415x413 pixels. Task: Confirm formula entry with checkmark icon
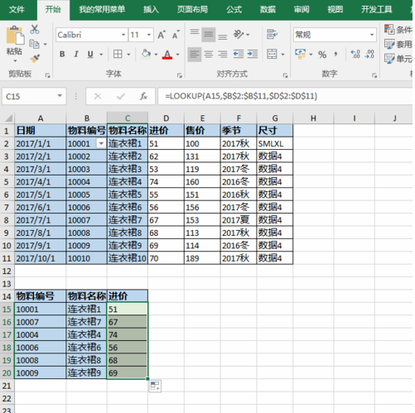121,96
